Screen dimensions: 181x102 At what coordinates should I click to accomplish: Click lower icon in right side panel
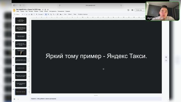click(x=166, y=60)
